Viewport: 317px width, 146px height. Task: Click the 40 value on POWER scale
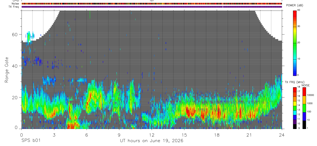point(299,10)
